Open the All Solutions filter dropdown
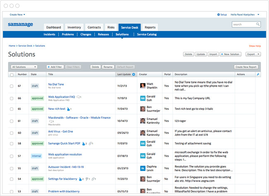Image resolution: width=269 pixels, height=196 pixels. tap(24, 67)
